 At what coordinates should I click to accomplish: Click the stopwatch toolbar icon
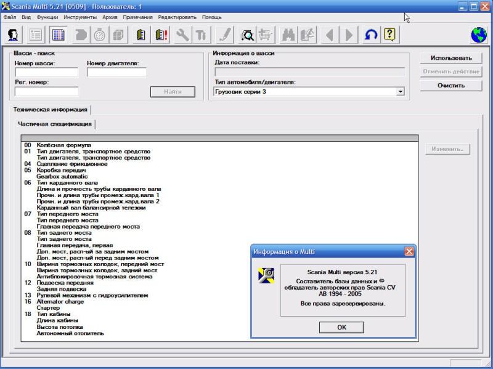[100, 35]
